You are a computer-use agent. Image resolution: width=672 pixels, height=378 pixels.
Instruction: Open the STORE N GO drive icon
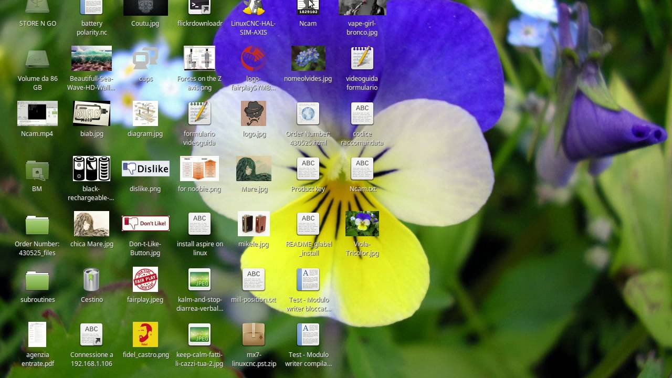pos(37,7)
